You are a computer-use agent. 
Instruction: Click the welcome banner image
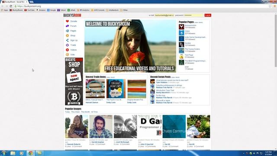[x=130, y=46]
